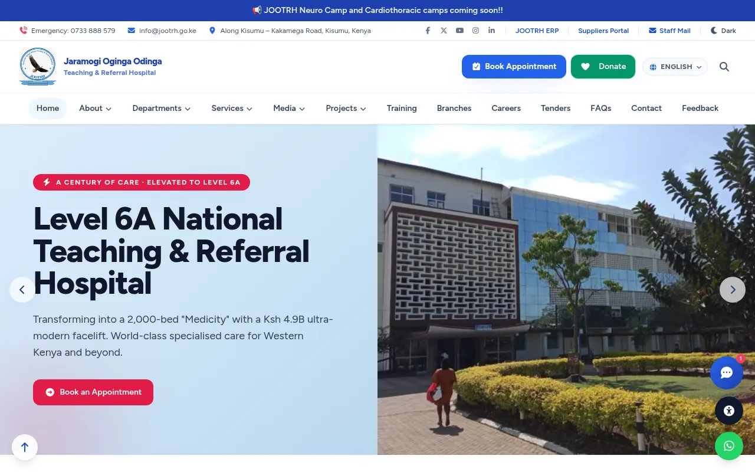The image size is (755, 472).
Task: Call the emergency number 0733 888 579
Action: click(x=67, y=31)
